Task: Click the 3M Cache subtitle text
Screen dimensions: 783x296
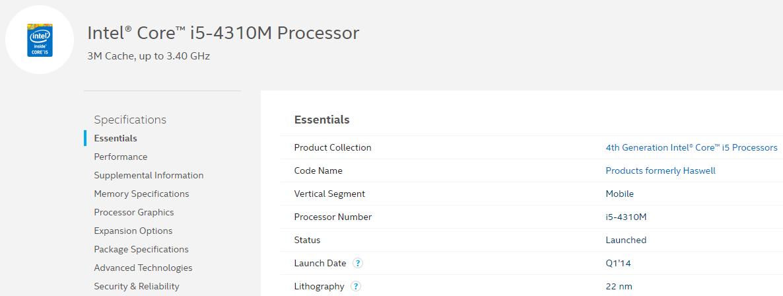Action: pyautogui.click(x=149, y=56)
